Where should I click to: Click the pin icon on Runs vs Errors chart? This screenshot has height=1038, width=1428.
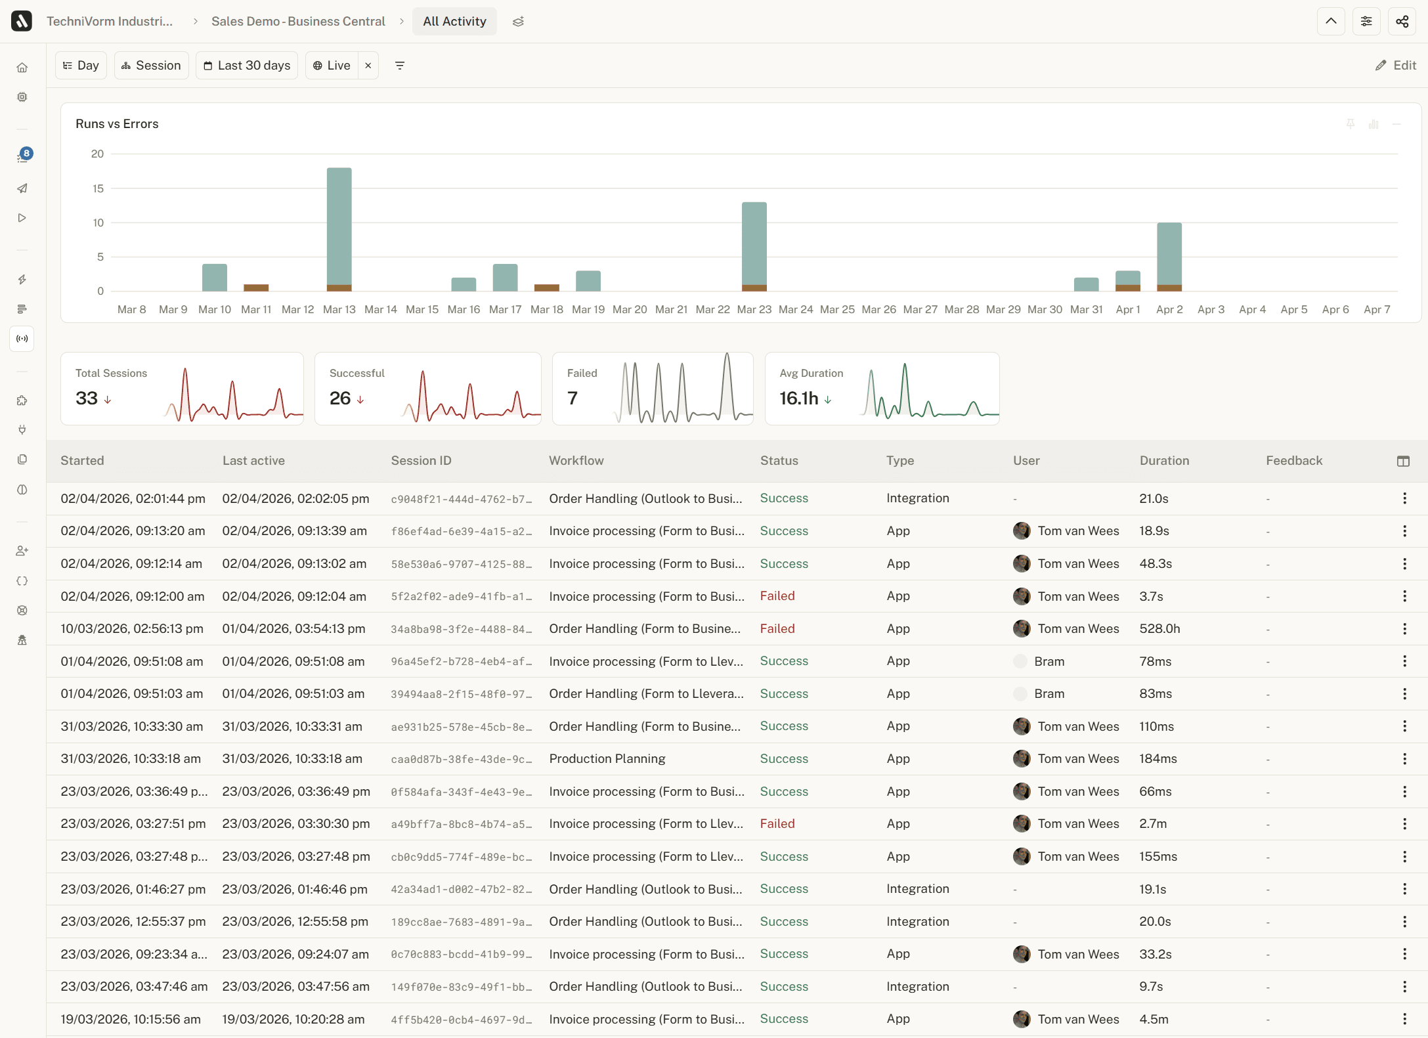(x=1351, y=123)
